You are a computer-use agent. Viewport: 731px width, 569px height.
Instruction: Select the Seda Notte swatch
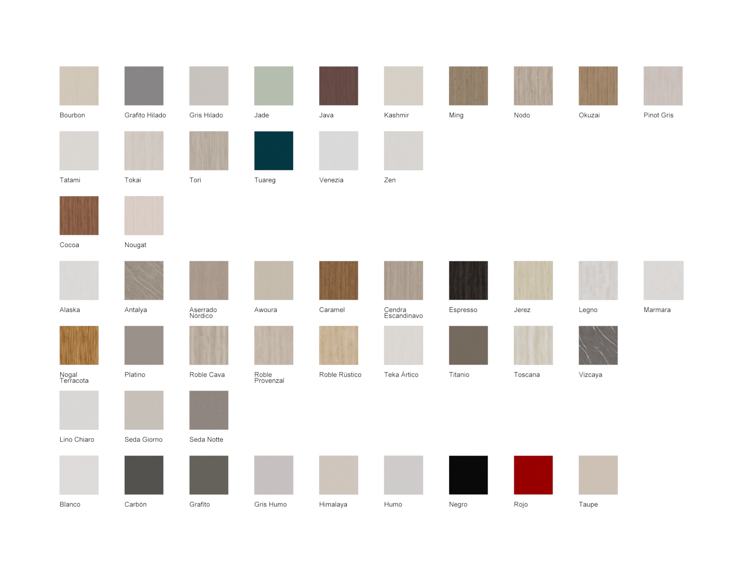[x=209, y=410]
